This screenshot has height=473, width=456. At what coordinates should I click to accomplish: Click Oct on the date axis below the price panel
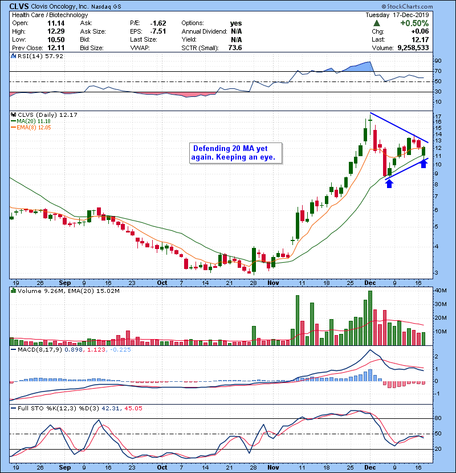162,283
